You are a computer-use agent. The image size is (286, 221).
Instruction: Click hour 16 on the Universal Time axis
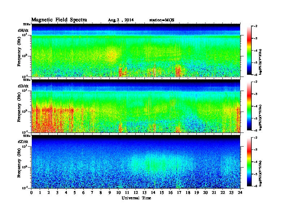(x=170, y=192)
